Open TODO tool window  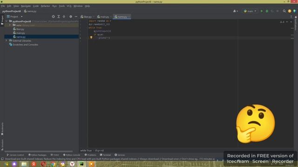click(55, 155)
